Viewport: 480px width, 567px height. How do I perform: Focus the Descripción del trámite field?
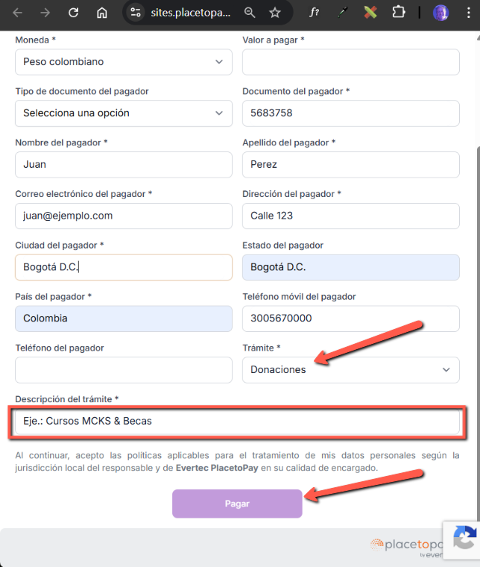pos(237,422)
